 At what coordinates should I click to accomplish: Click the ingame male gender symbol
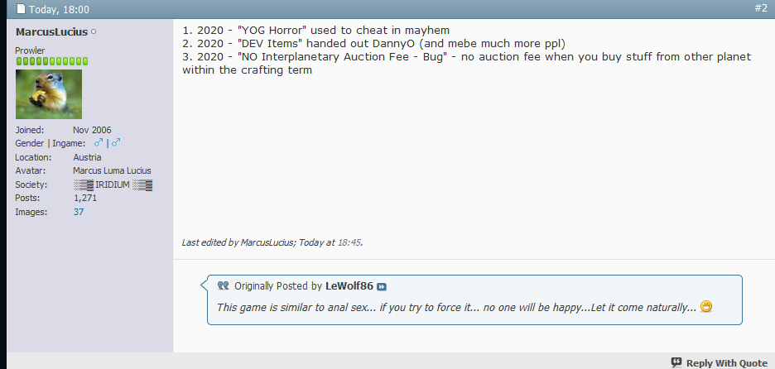117,143
